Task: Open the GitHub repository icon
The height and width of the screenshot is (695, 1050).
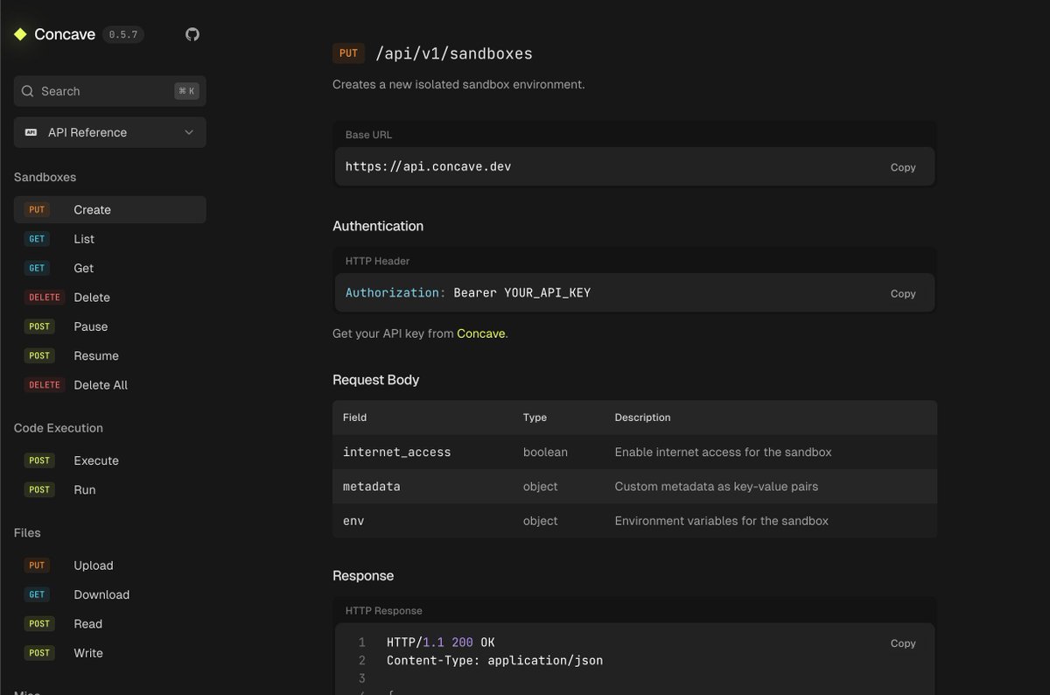Action: (x=192, y=34)
